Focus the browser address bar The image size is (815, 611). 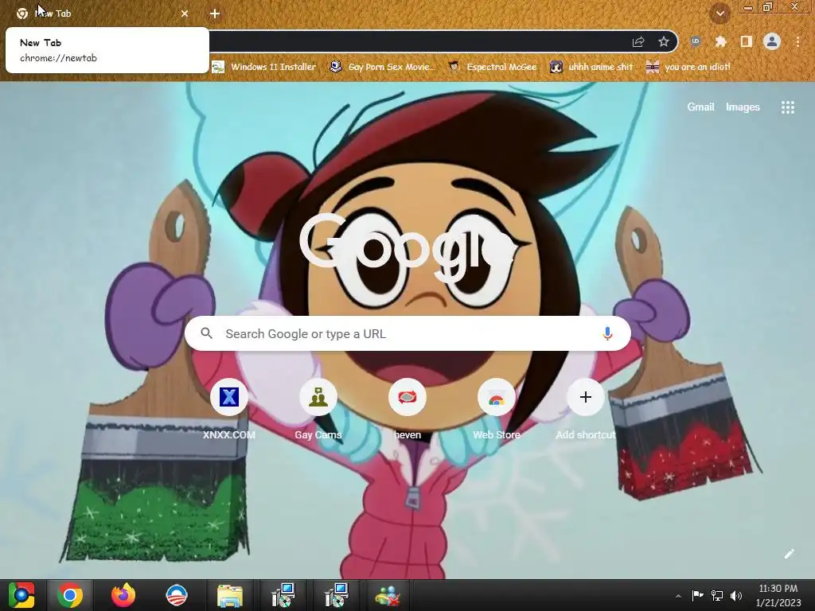click(x=415, y=41)
